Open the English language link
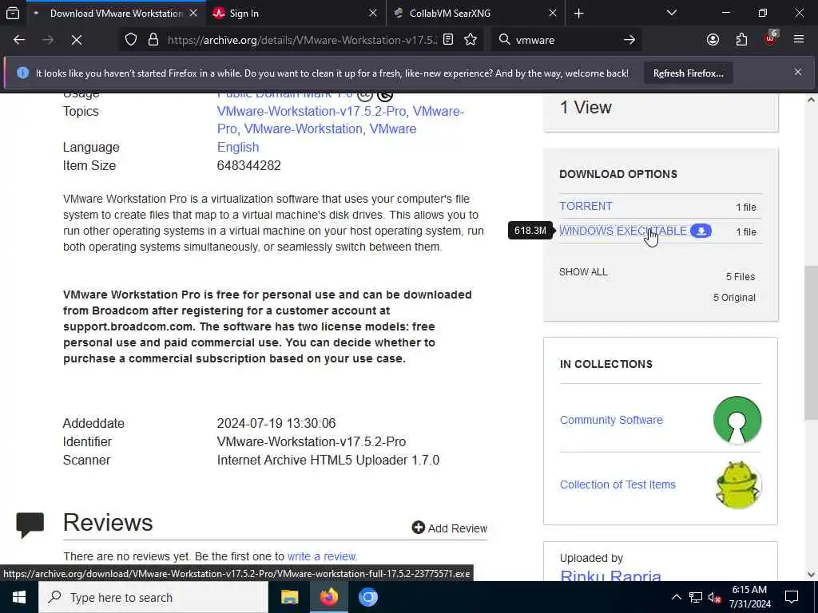The image size is (818, 613). (238, 147)
